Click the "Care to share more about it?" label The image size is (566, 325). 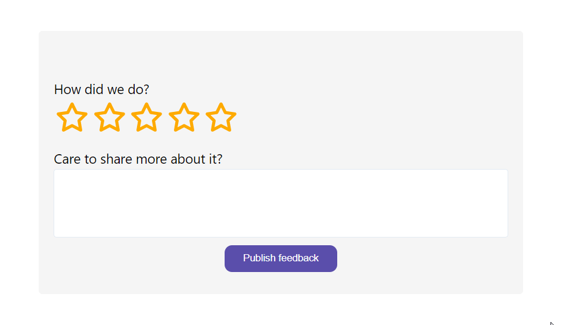point(138,159)
